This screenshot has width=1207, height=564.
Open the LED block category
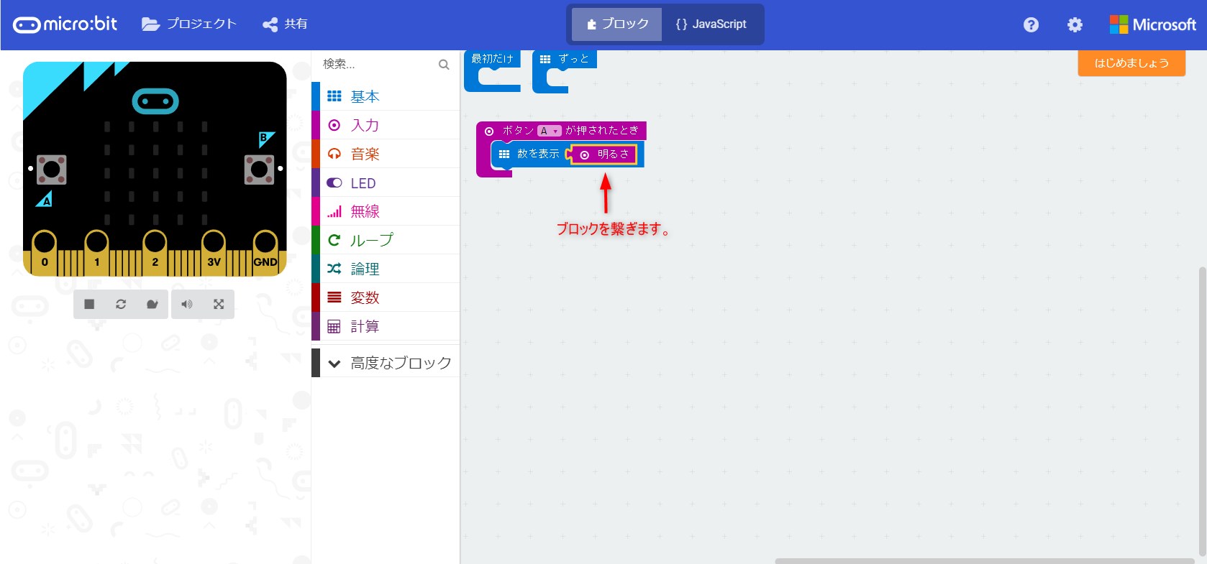click(x=363, y=183)
